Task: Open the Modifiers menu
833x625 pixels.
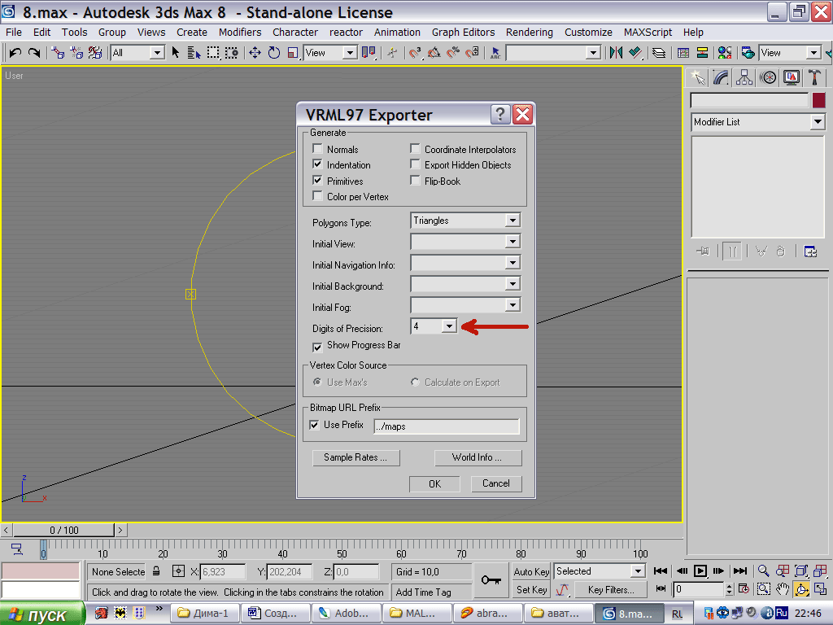Action: 240,33
